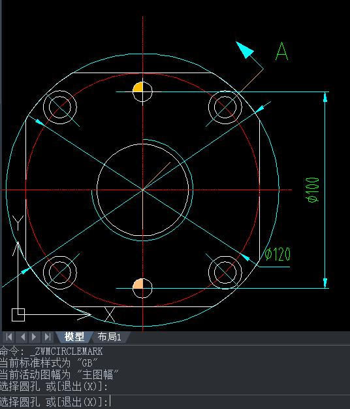Click the cyan section arrow near A
350x409 pixels.
click(244, 50)
